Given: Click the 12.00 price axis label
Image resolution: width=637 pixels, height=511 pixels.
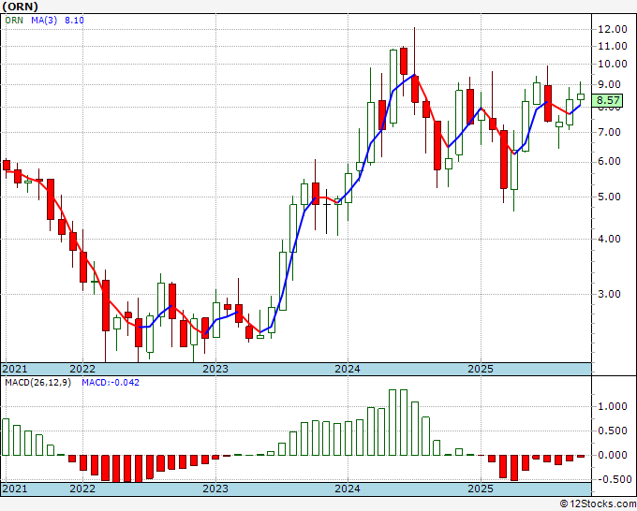Looking at the screenshot, I should [613, 29].
